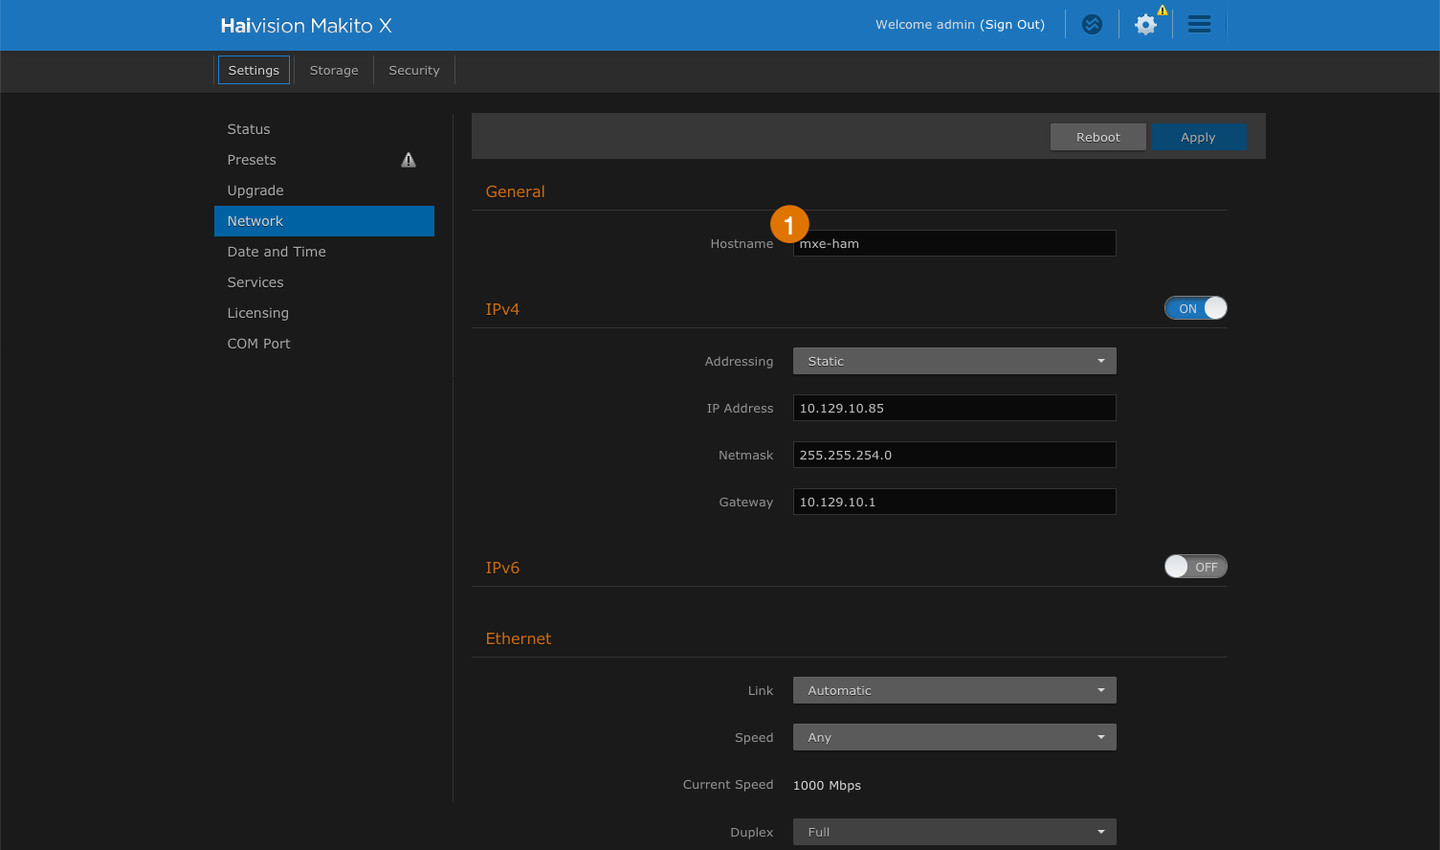Open the Addressing dropdown

pyautogui.click(x=954, y=361)
